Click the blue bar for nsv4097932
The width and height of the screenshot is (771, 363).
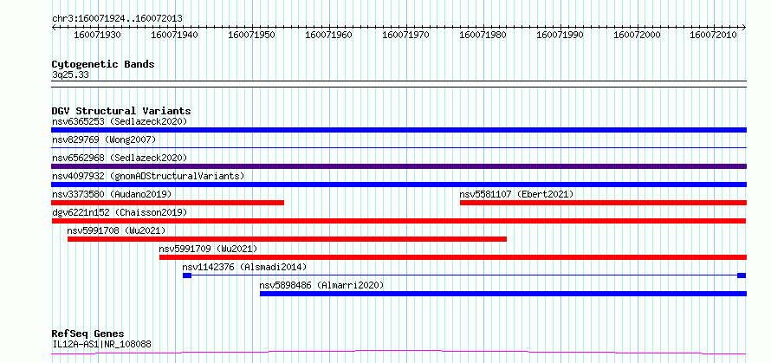pos(398,185)
